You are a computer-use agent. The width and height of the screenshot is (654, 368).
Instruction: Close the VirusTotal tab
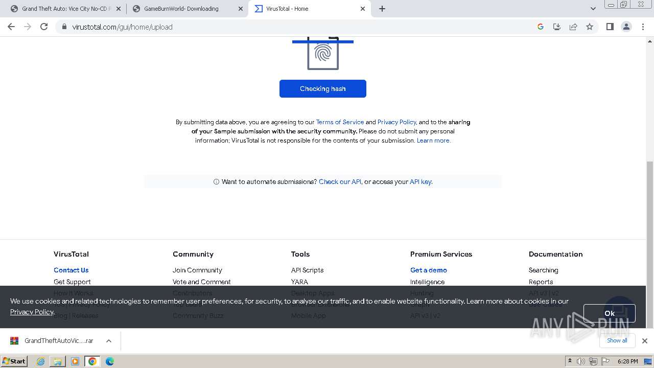tap(363, 9)
